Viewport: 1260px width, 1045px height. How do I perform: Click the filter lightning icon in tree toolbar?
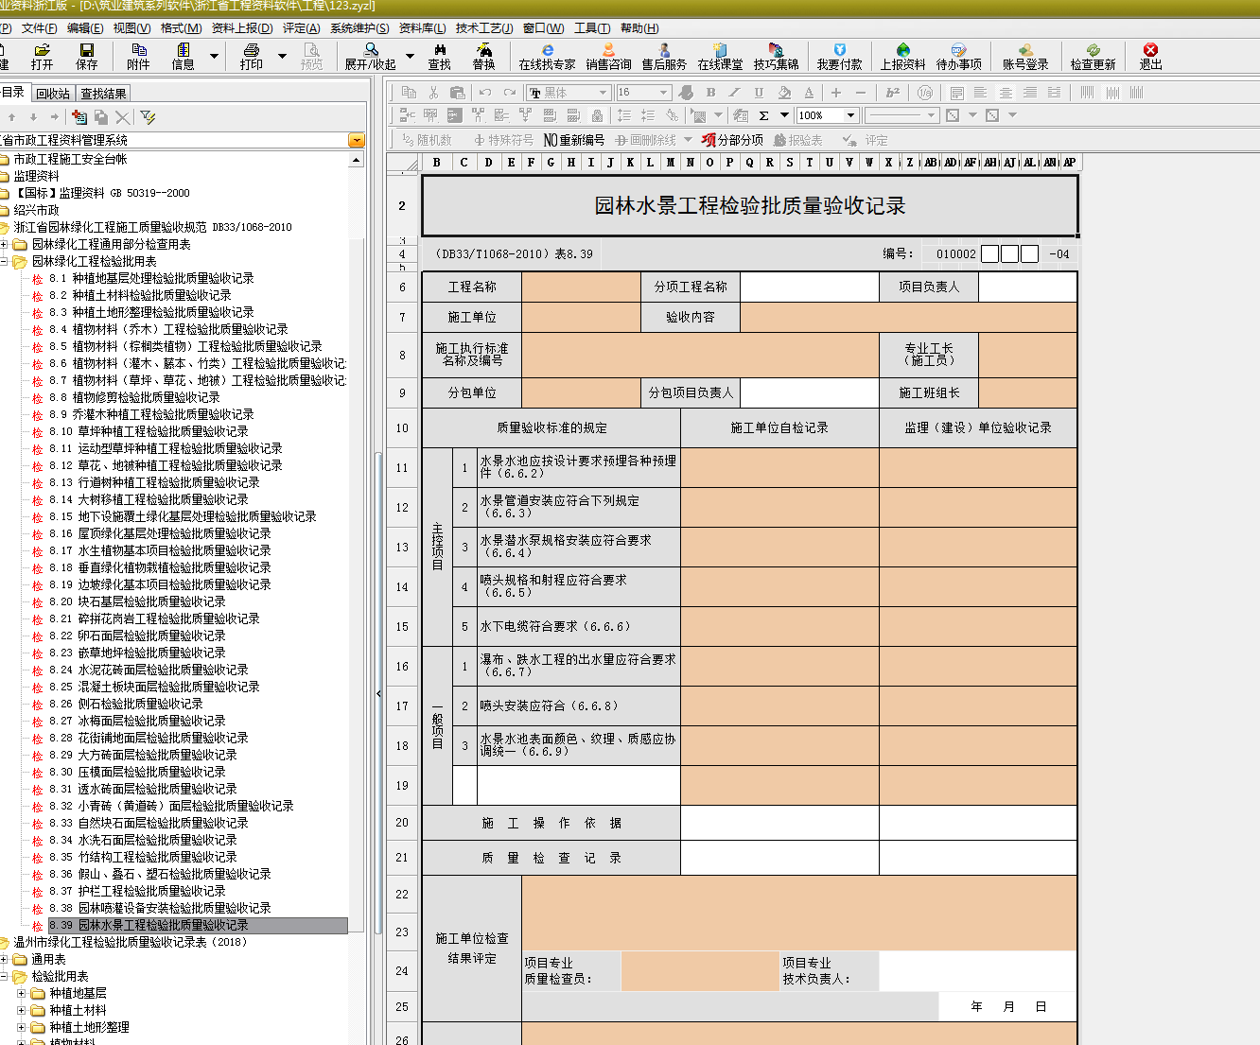coord(148,117)
